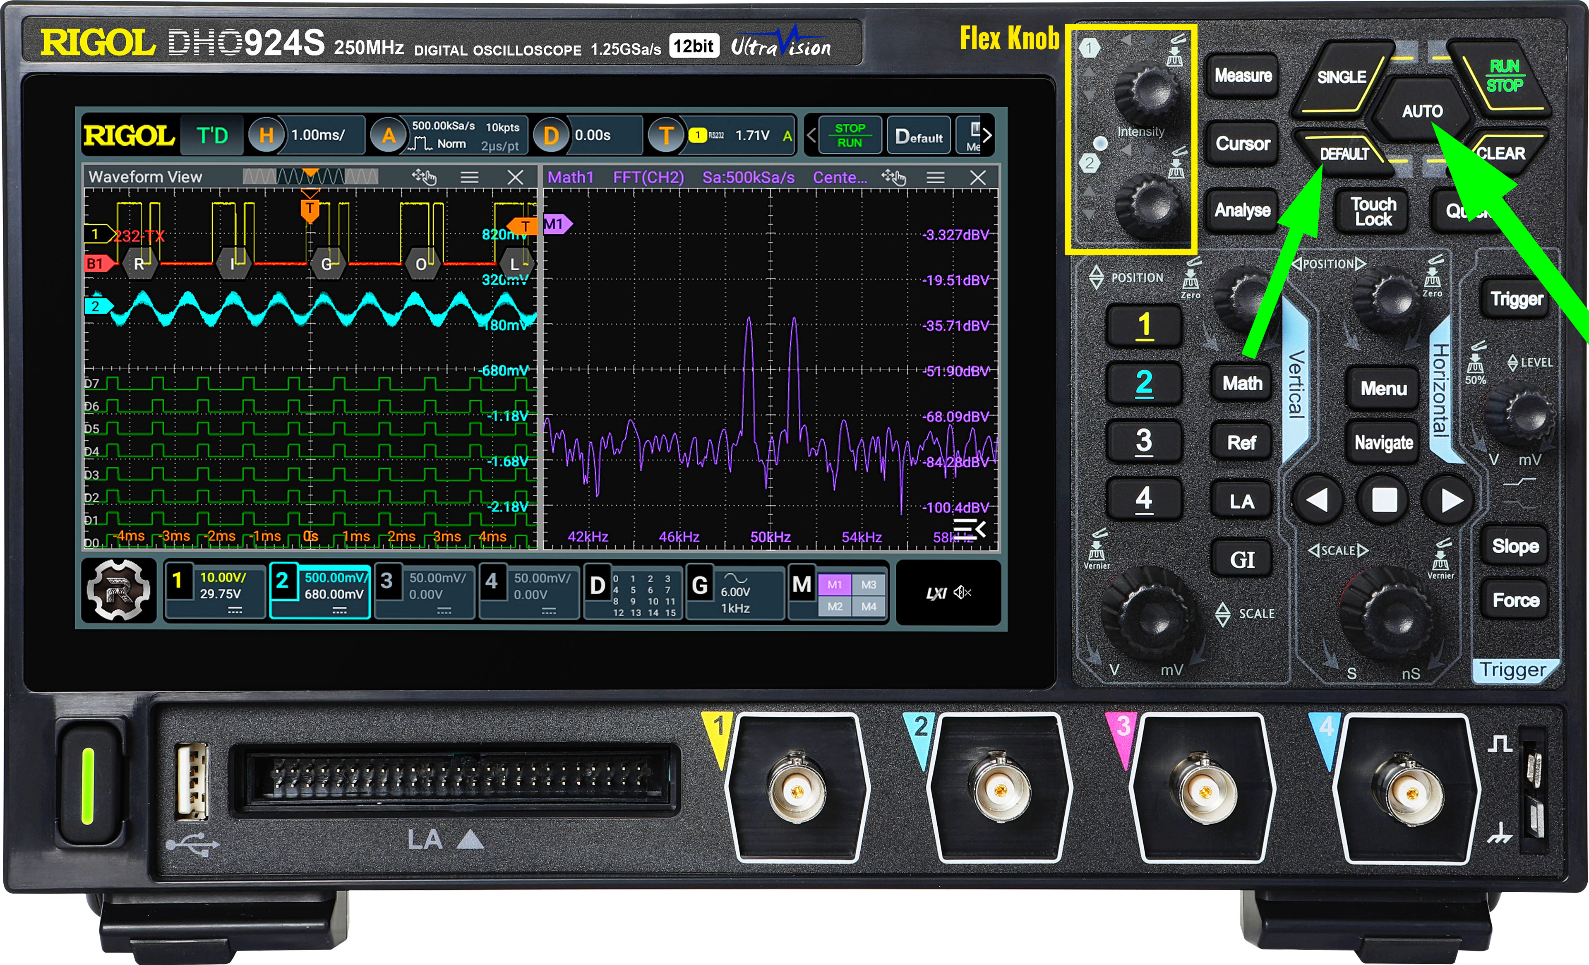Open channel 4 settings label
Screen dimensions: 1589x965
pos(529,591)
